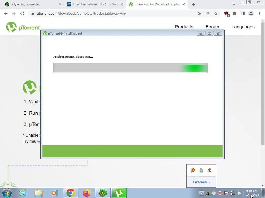
Task: Open Windows Media Player on taskbar
Action: pyautogui.click(x=54, y=193)
